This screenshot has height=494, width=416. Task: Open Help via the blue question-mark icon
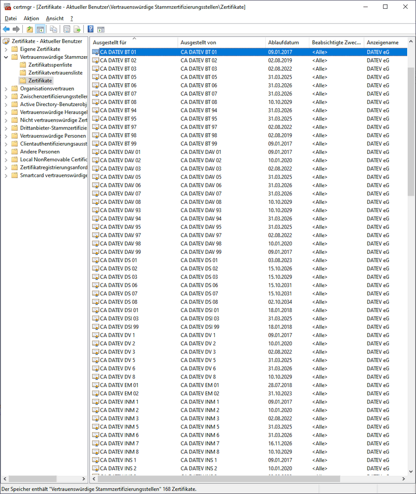[x=90, y=29]
